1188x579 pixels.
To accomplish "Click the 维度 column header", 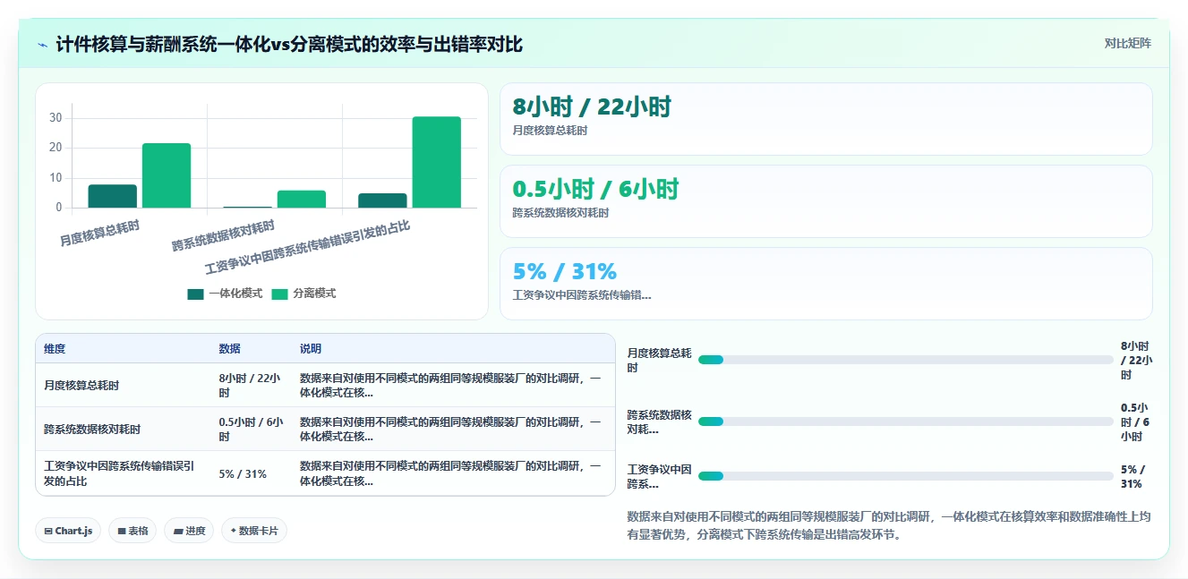I will tap(55, 349).
